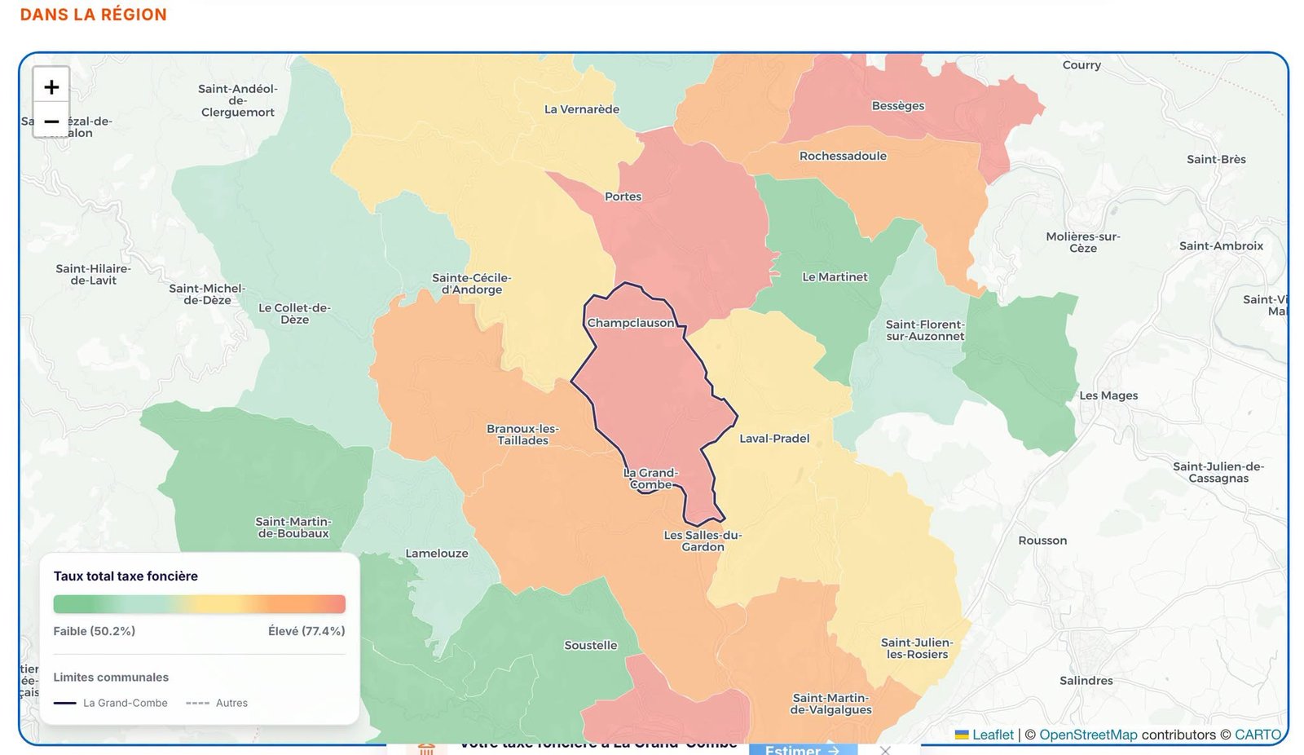Click the Saint-Julien-de-Cassagnas label
The height and width of the screenshot is (755, 1304).
1218,472
